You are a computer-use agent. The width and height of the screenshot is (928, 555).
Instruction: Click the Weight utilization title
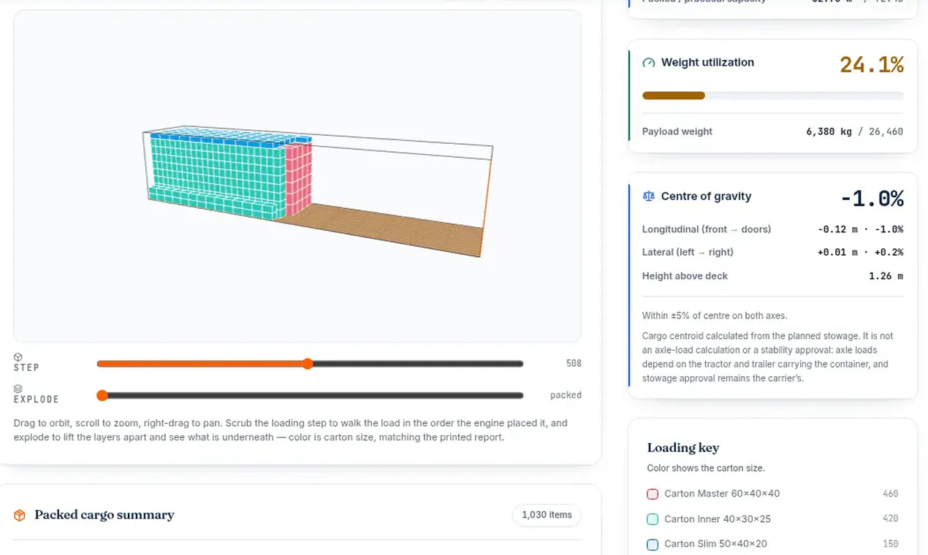(707, 63)
